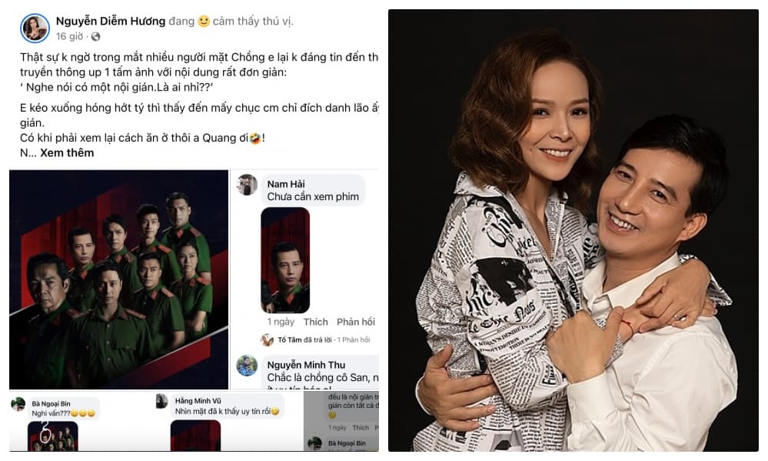Viewport: 768px width, 461px height.
Task: Click the 16 giờ post timestamp
Action: pos(69,36)
